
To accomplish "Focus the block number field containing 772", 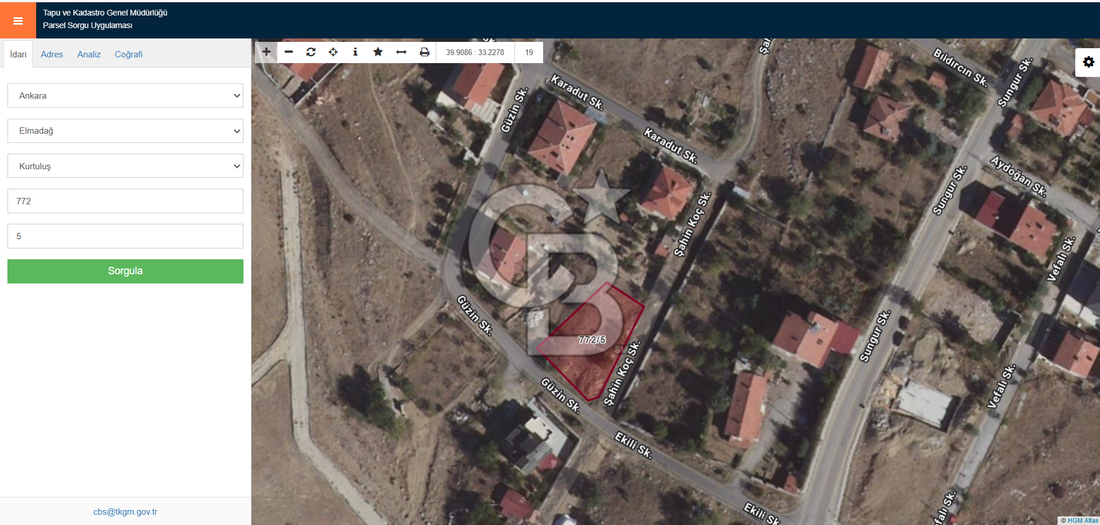I will (125, 201).
